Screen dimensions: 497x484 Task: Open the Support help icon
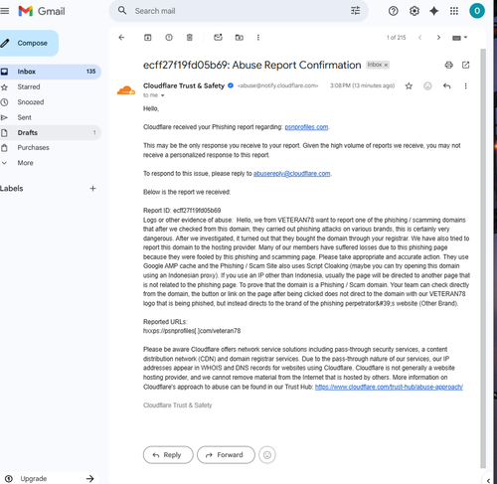(x=393, y=11)
